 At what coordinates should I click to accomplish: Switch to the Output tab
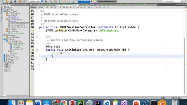click(34, 5)
